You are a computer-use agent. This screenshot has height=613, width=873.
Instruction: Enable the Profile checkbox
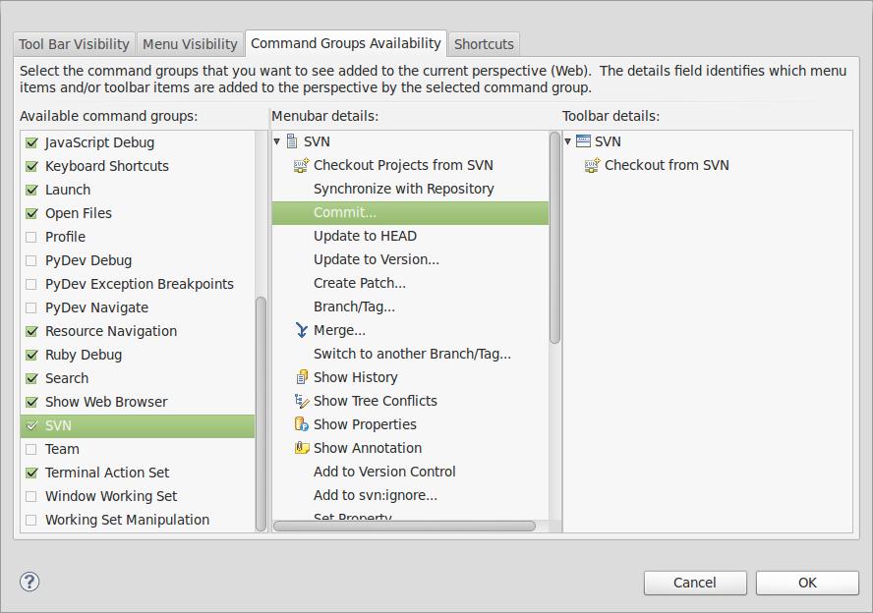pyautogui.click(x=31, y=237)
